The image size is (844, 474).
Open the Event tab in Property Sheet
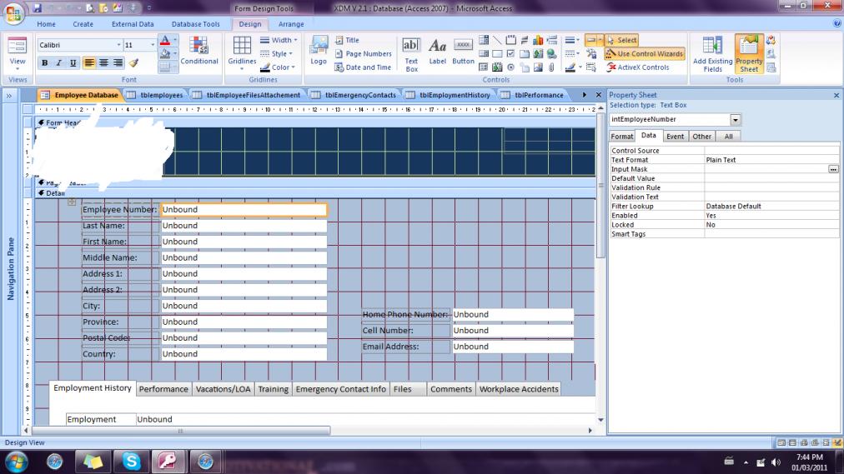[x=675, y=137]
